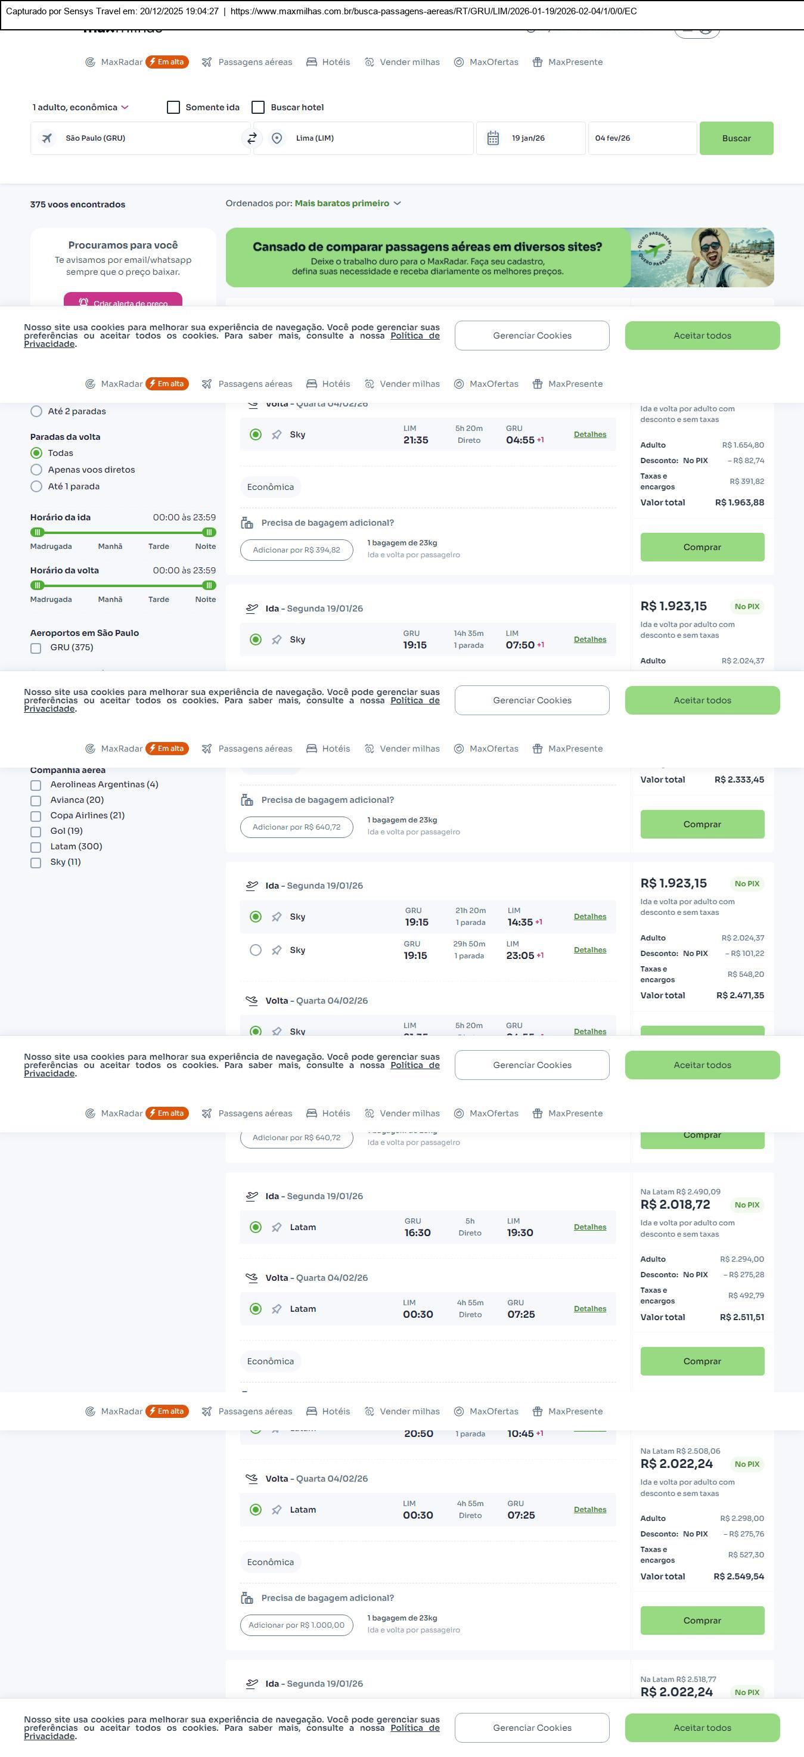Click the calendar icon beside 19 jan/26
The width and height of the screenshot is (804, 1757).
(x=493, y=138)
